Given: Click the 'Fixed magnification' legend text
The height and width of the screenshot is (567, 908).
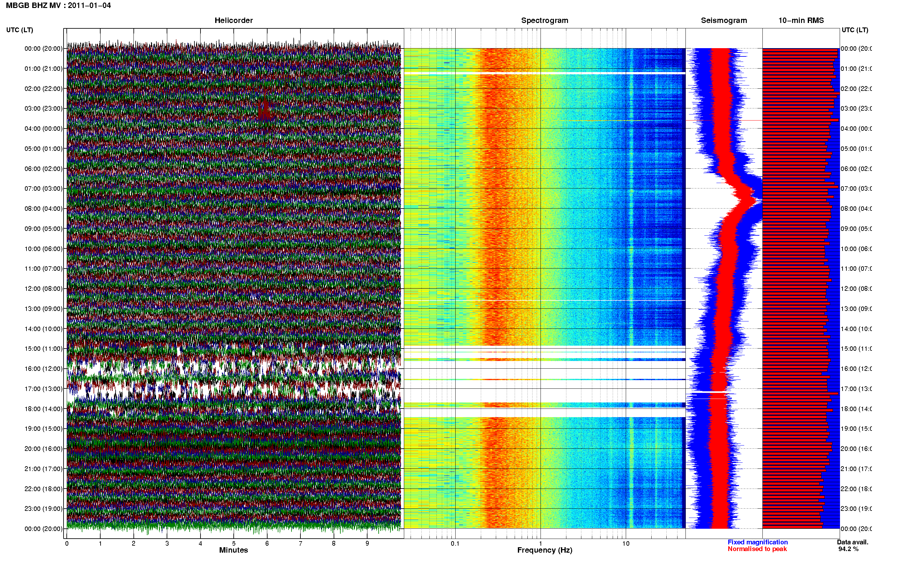Looking at the screenshot, I should click(x=758, y=542).
